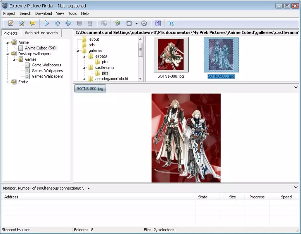The width and height of the screenshot is (301, 234).
Task: Collapse the preview panel chevron
Action: pos(296,87)
